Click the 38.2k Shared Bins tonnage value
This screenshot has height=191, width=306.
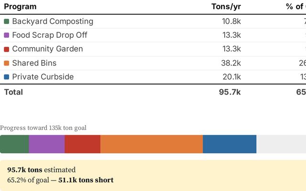tap(231, 63)
